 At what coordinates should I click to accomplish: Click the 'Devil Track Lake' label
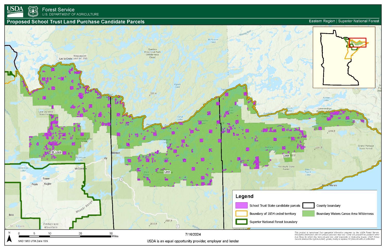(308, 172)
